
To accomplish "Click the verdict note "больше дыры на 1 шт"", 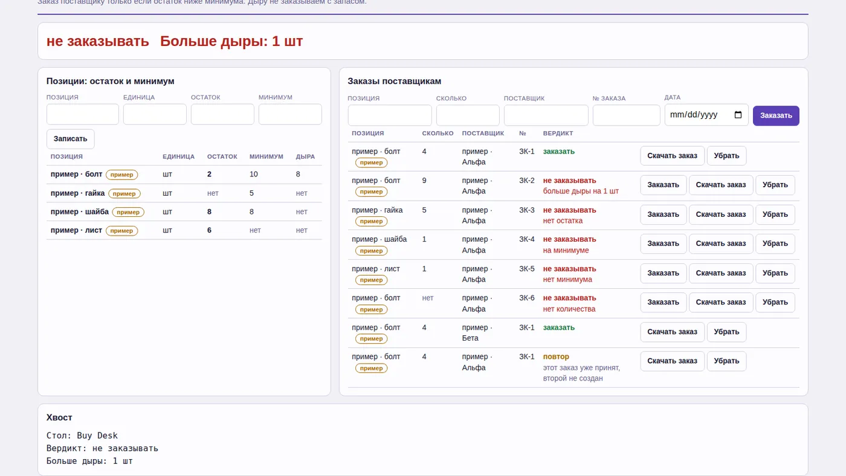I will [x=581, y=191].
